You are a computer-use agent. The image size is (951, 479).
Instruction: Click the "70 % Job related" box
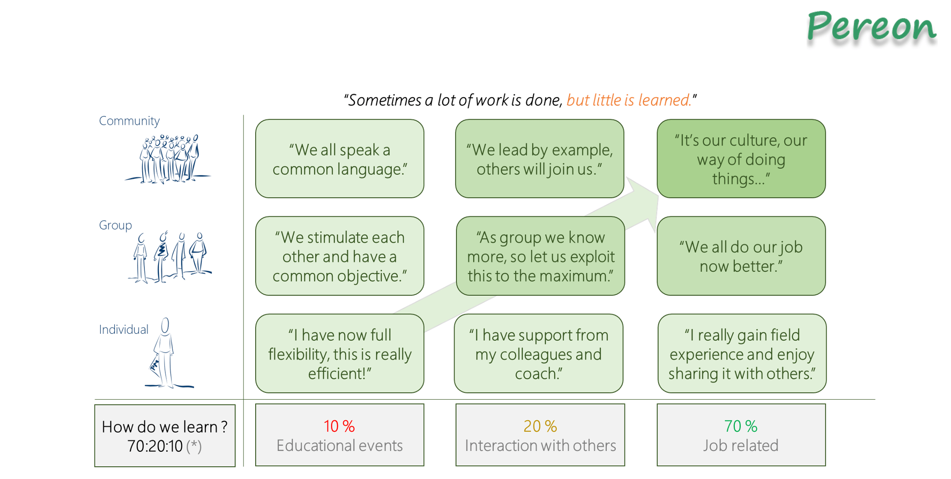point(741,435)
